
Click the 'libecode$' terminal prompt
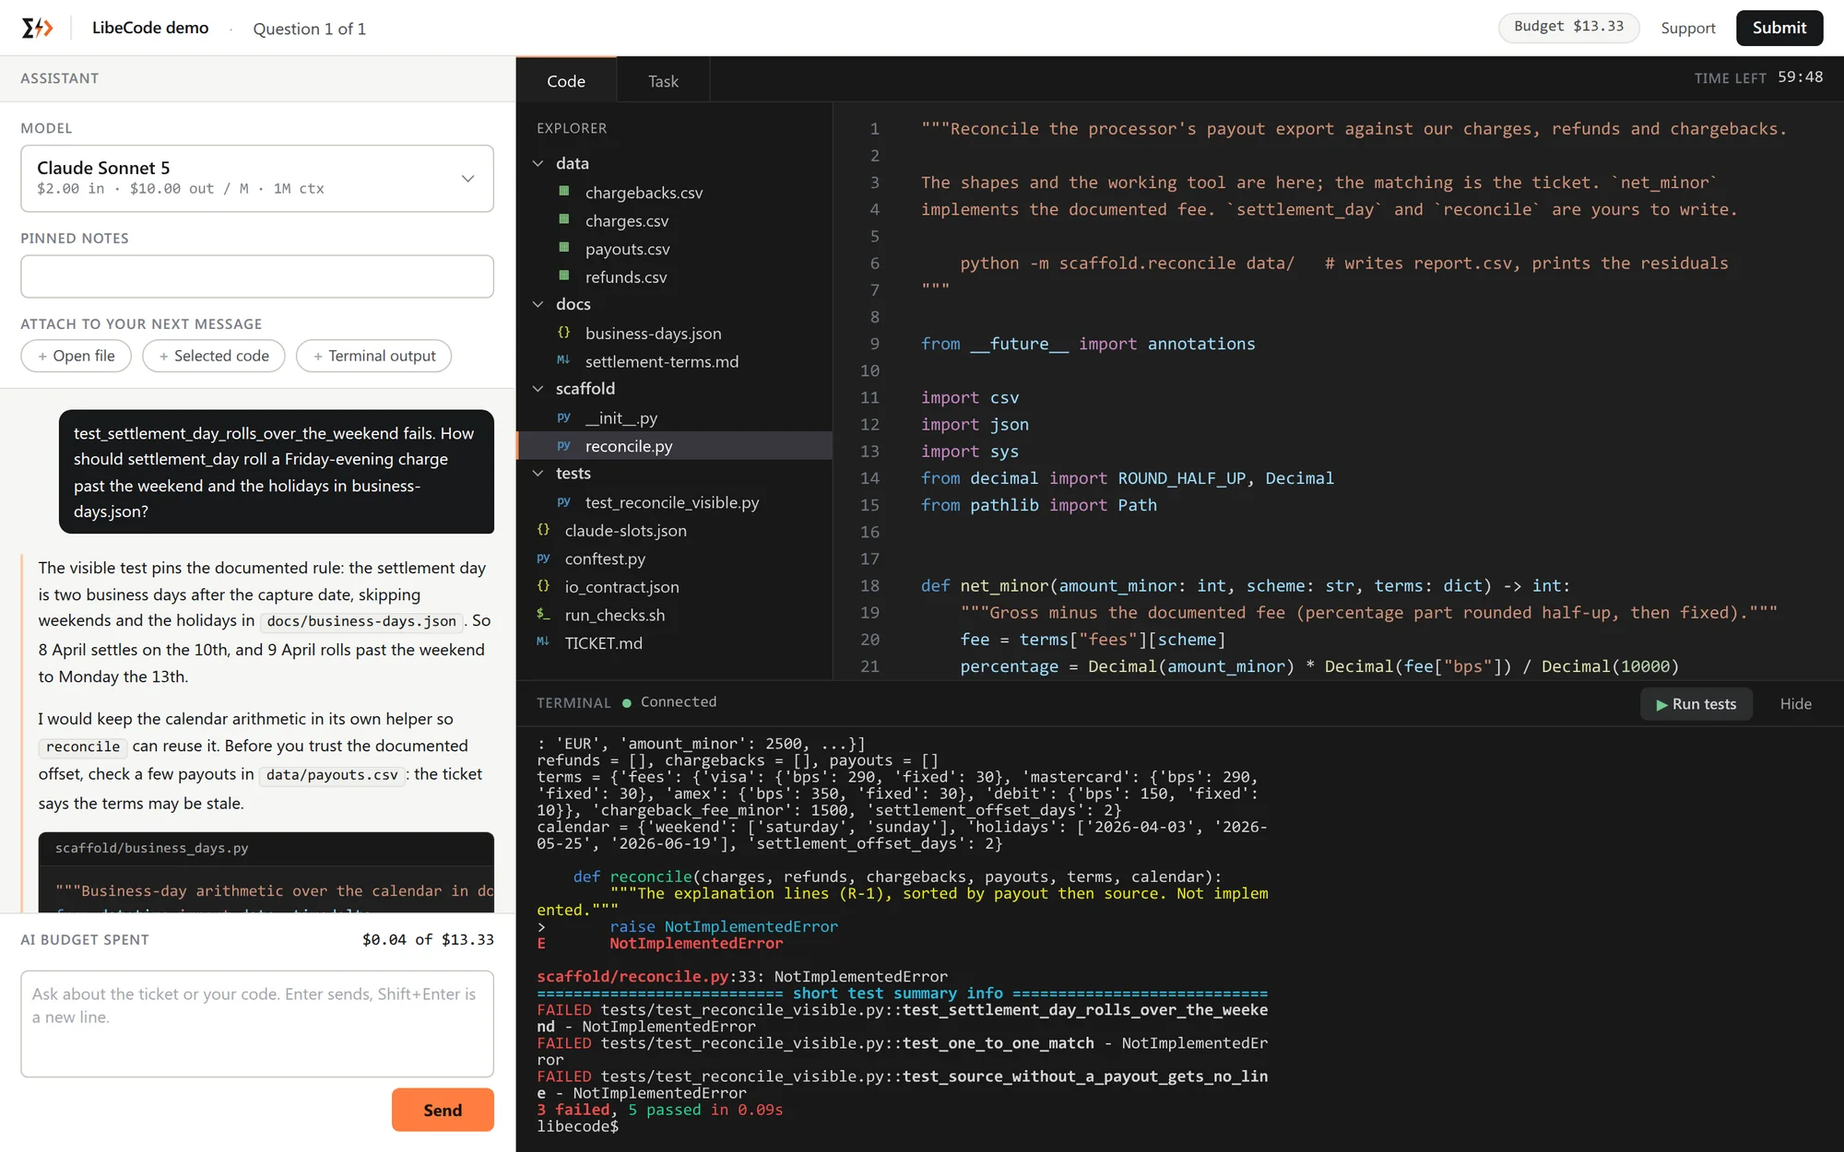[578, 1126]
